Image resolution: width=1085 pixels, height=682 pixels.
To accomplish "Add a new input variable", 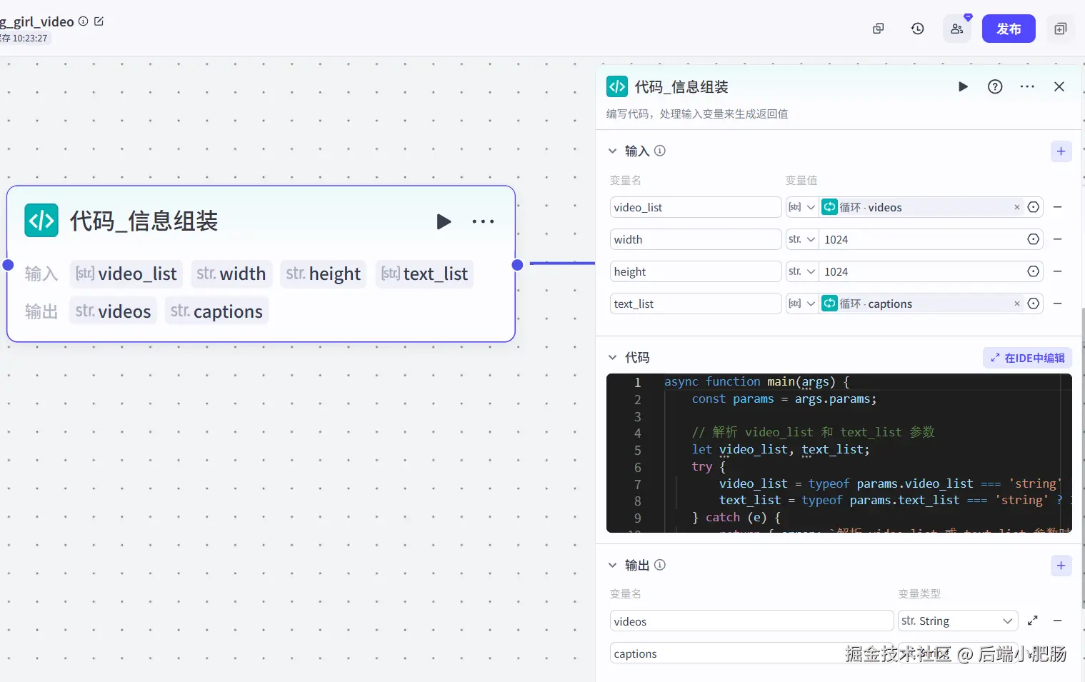I will pyautogui.click(x=1061, y=151).
